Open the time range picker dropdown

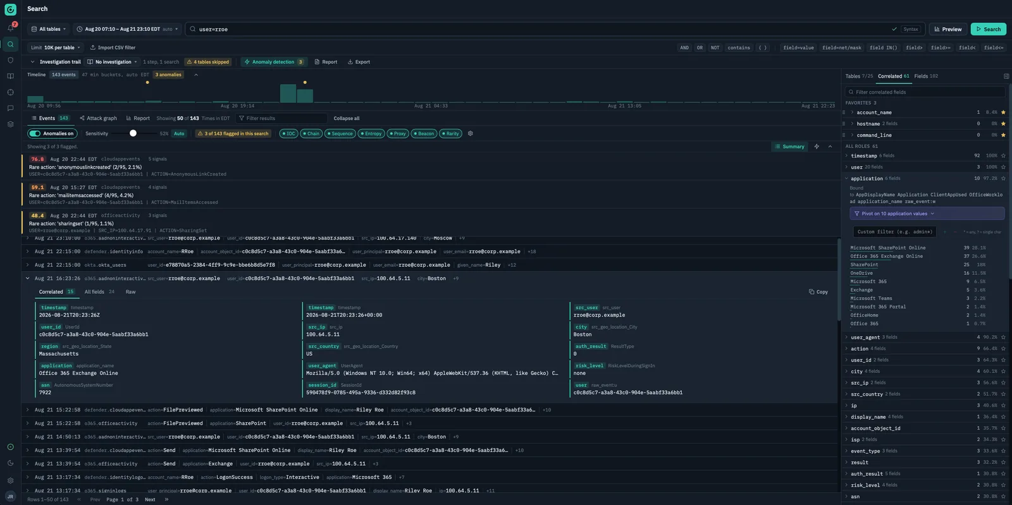(128, 29)
